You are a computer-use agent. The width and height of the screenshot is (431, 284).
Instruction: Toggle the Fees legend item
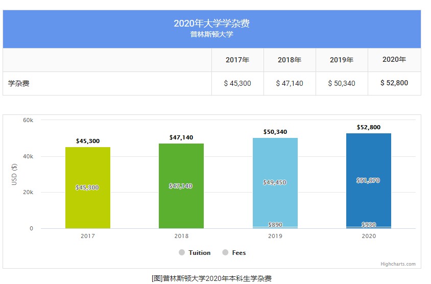coord(238,253)
